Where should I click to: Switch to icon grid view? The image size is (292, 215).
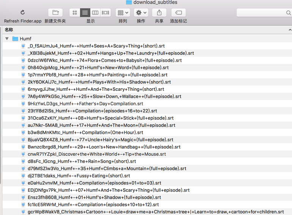coord(75,13)
